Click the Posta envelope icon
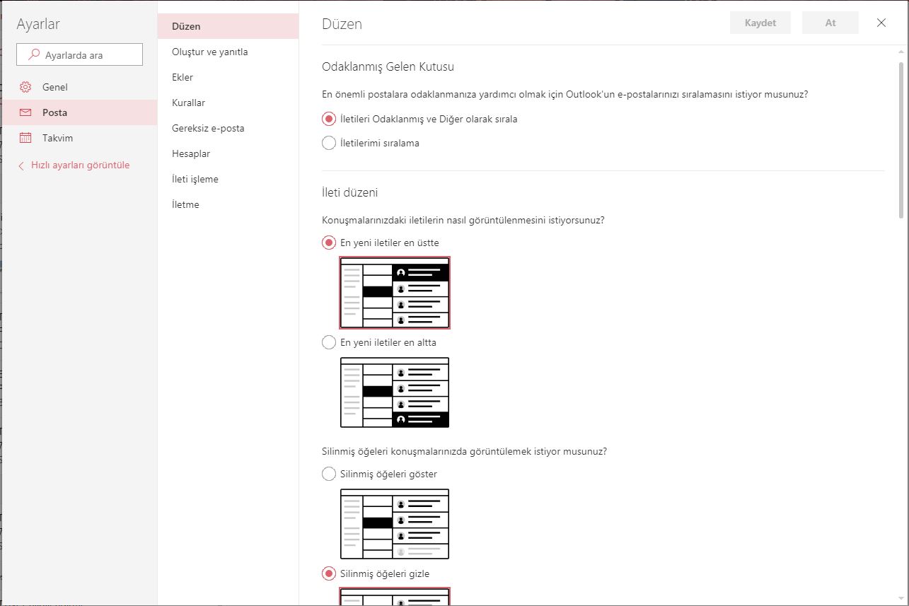The height and width of the screenshot is (606, 909). coord(25,112)
